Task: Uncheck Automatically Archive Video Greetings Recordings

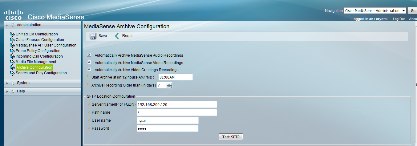Action: pyautogui.click(x=89, y=70)
